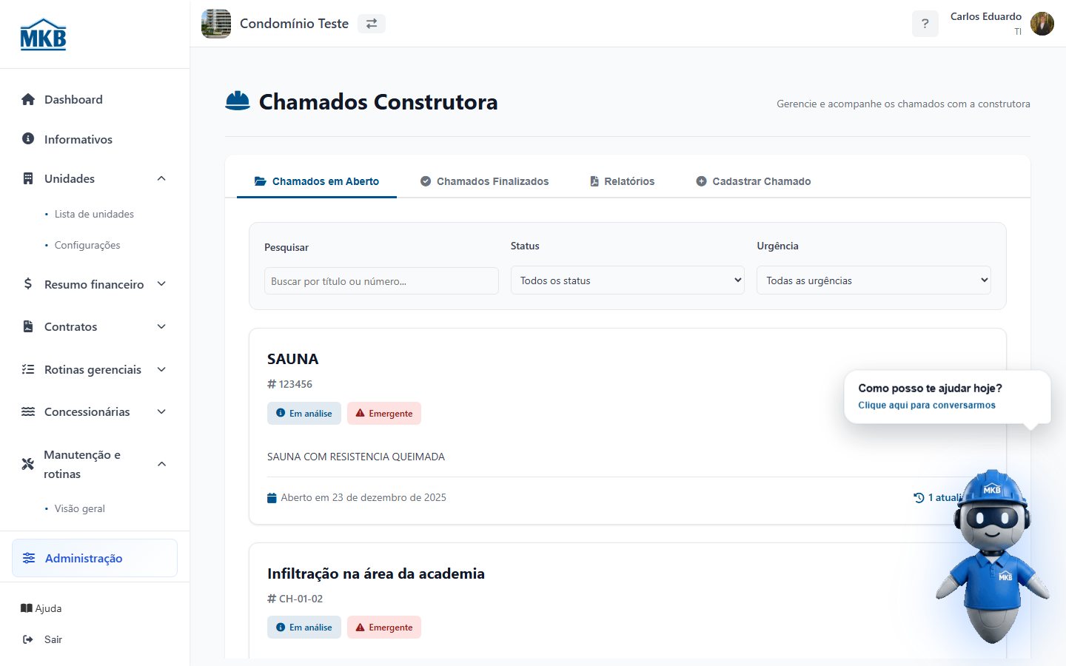Click Aberto em 23 de dezembro de 2025
Screen dimensions: 1066x666
363,497
